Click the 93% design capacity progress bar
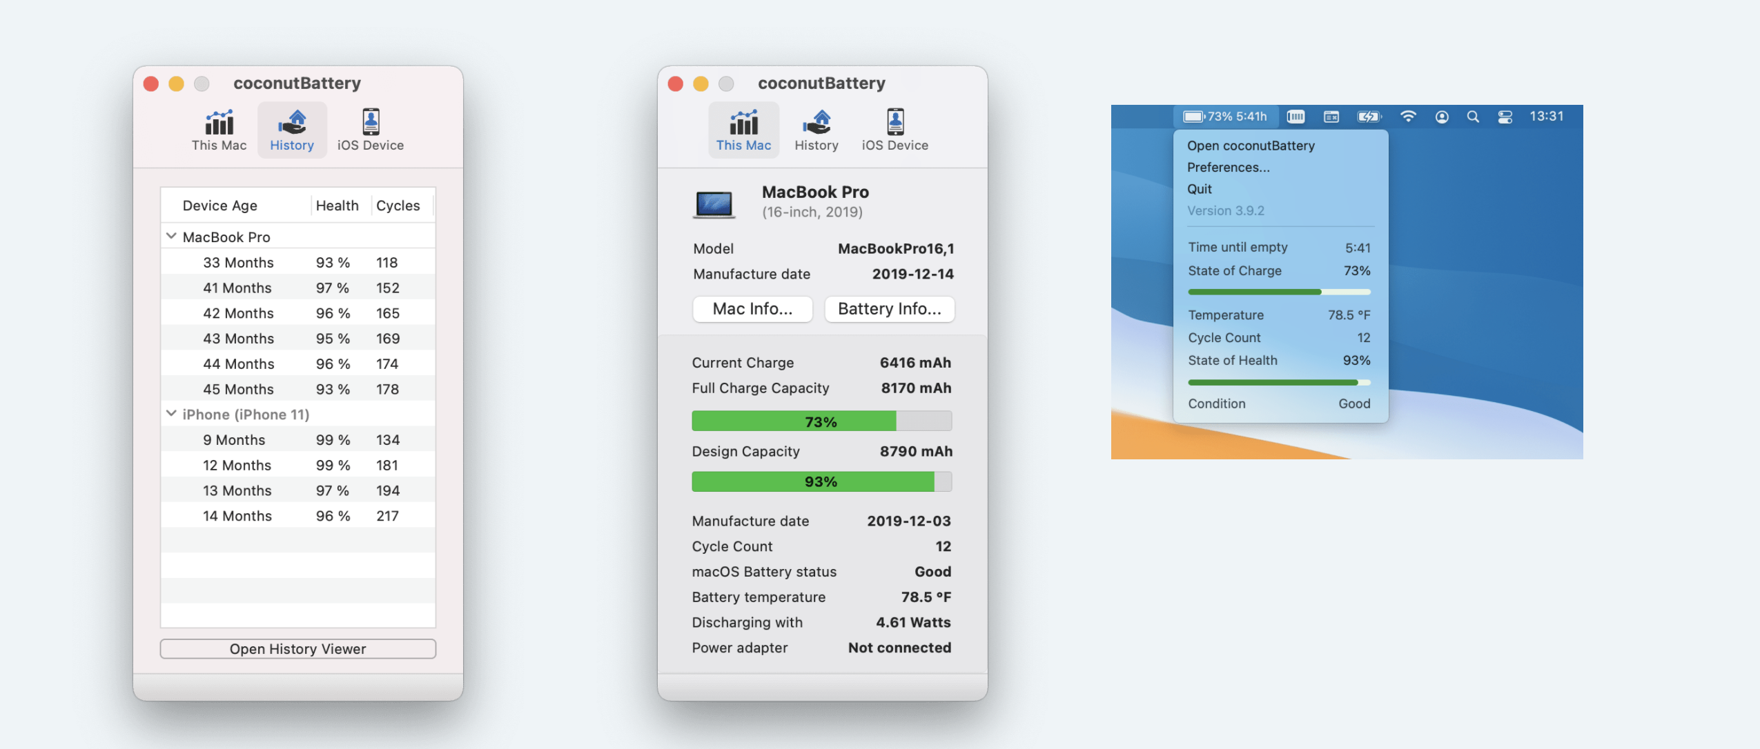 pos(821,481)
